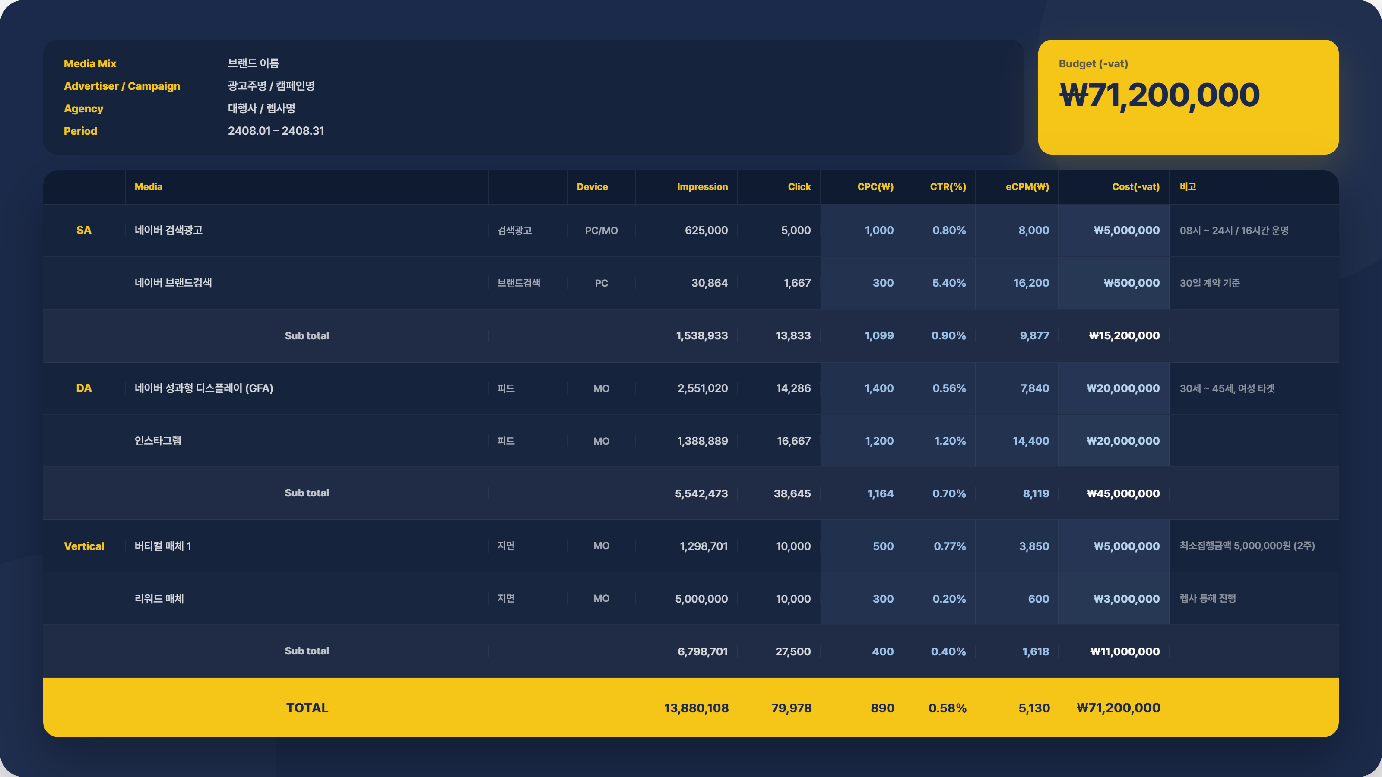Click the brand name value 브랜드 이름
The width and height of the screenshot is (1382, 777).
click(x=253, y=63)
